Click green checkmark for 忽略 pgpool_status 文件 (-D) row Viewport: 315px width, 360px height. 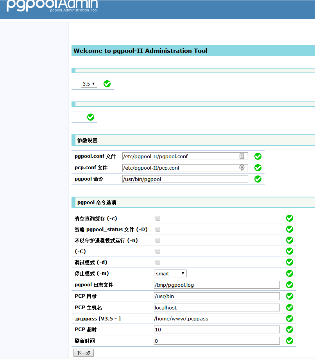pyautogui.click(x=290, y=229)
